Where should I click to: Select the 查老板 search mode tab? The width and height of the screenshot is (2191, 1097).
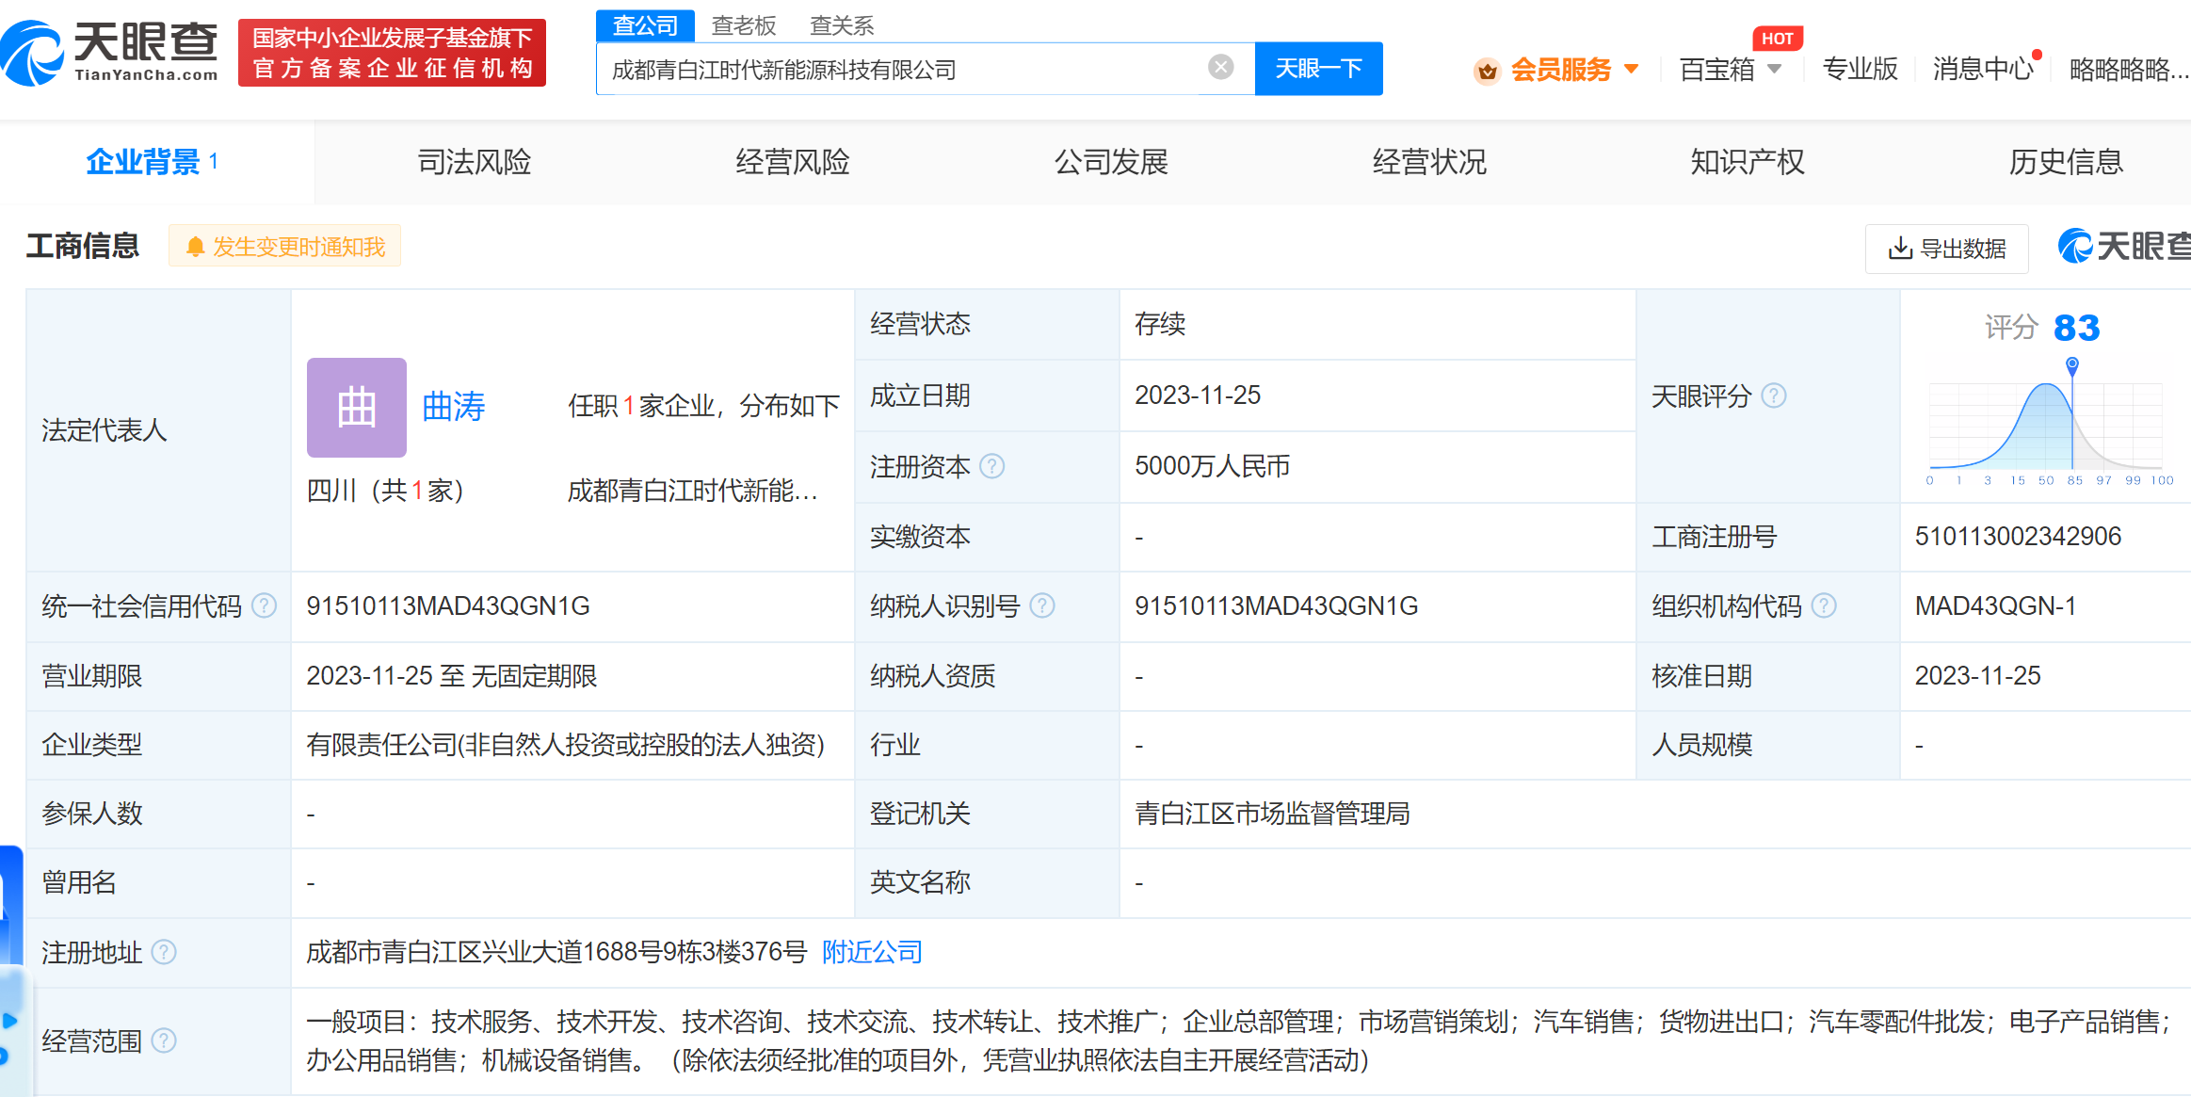[743, 25]
